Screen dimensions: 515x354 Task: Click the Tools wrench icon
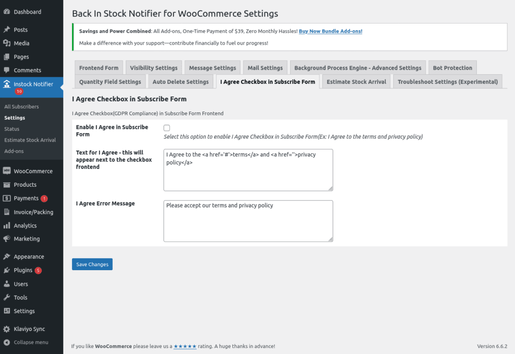click(x=7, y=297)
